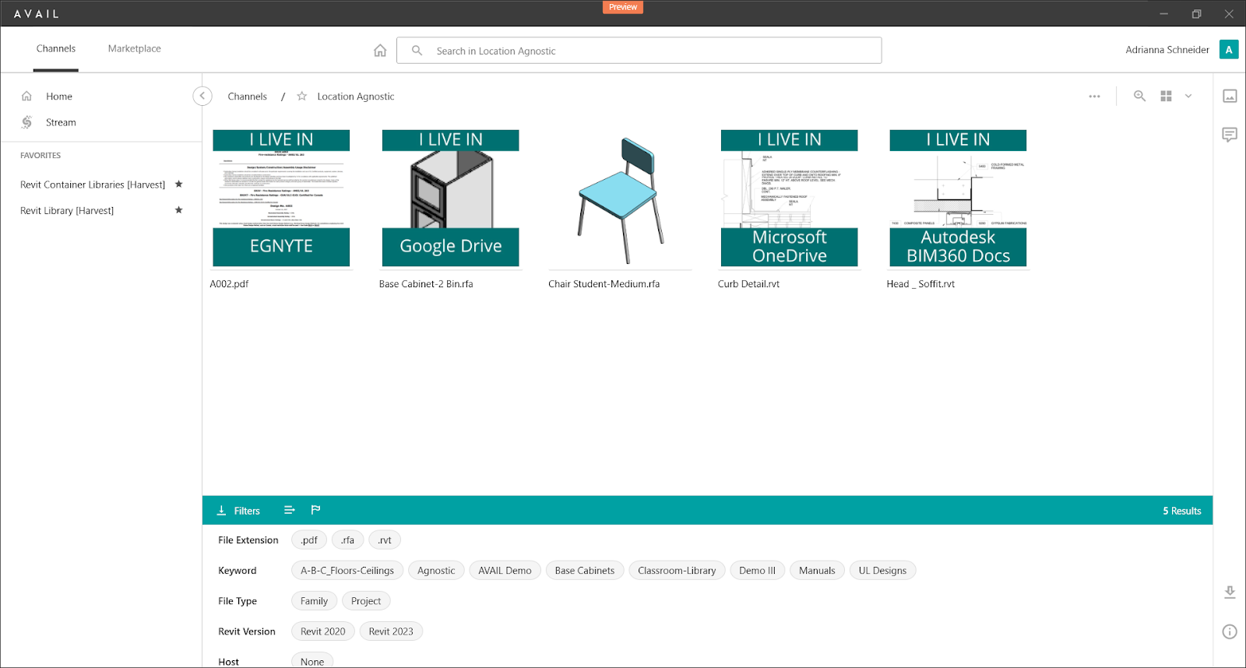Toggle the Manuals keyword filter
This screenshot has height=668, width=1246.
point(817,571)
